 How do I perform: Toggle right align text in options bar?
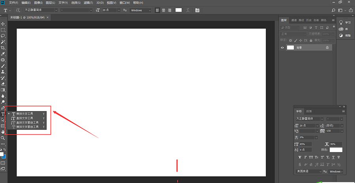[x=169, y=10]
